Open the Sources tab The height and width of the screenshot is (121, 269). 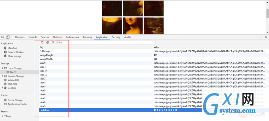[x=45, y=37]
